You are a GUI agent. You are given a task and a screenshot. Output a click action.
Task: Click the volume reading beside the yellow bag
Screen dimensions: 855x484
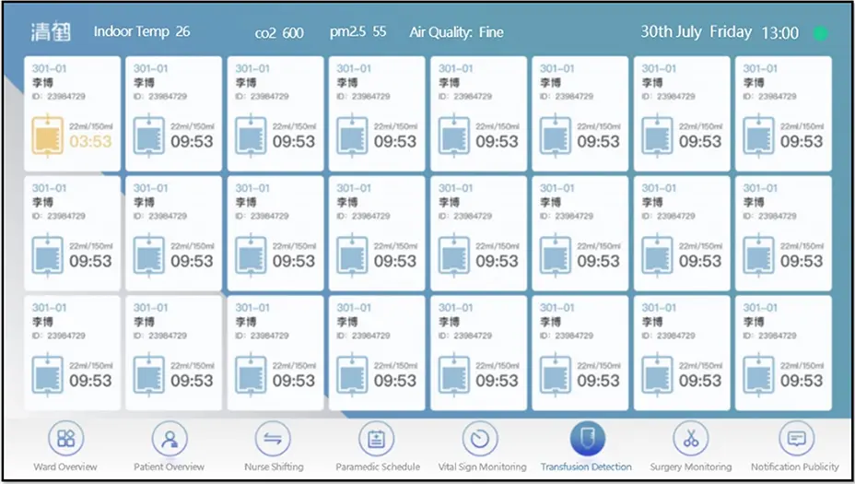pos(90,125)
